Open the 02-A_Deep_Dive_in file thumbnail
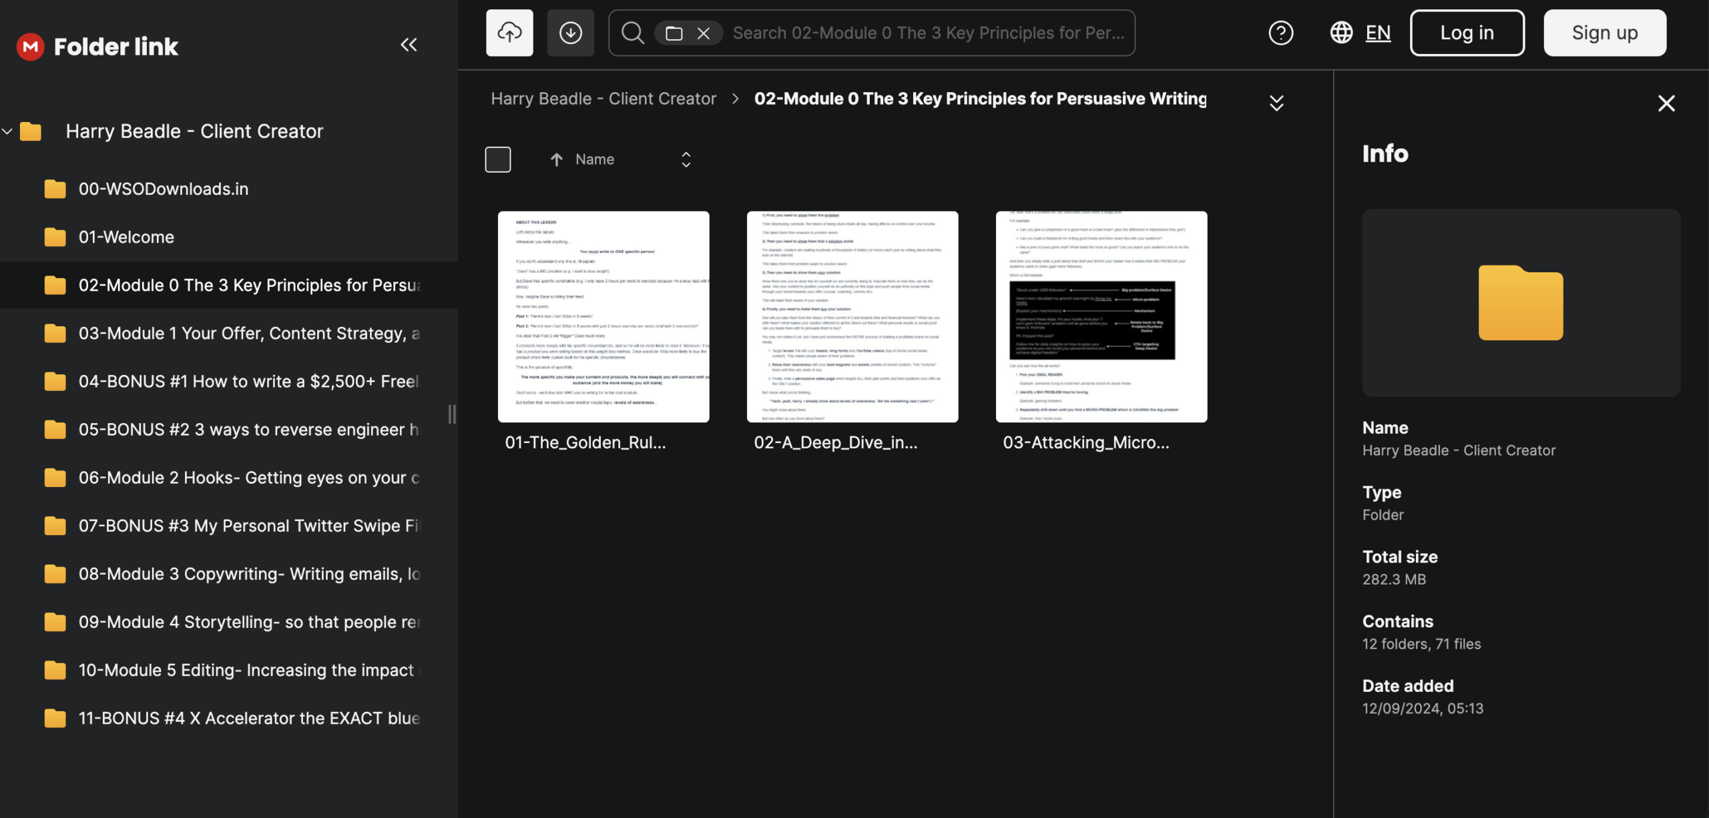 [x=852, y=317]
